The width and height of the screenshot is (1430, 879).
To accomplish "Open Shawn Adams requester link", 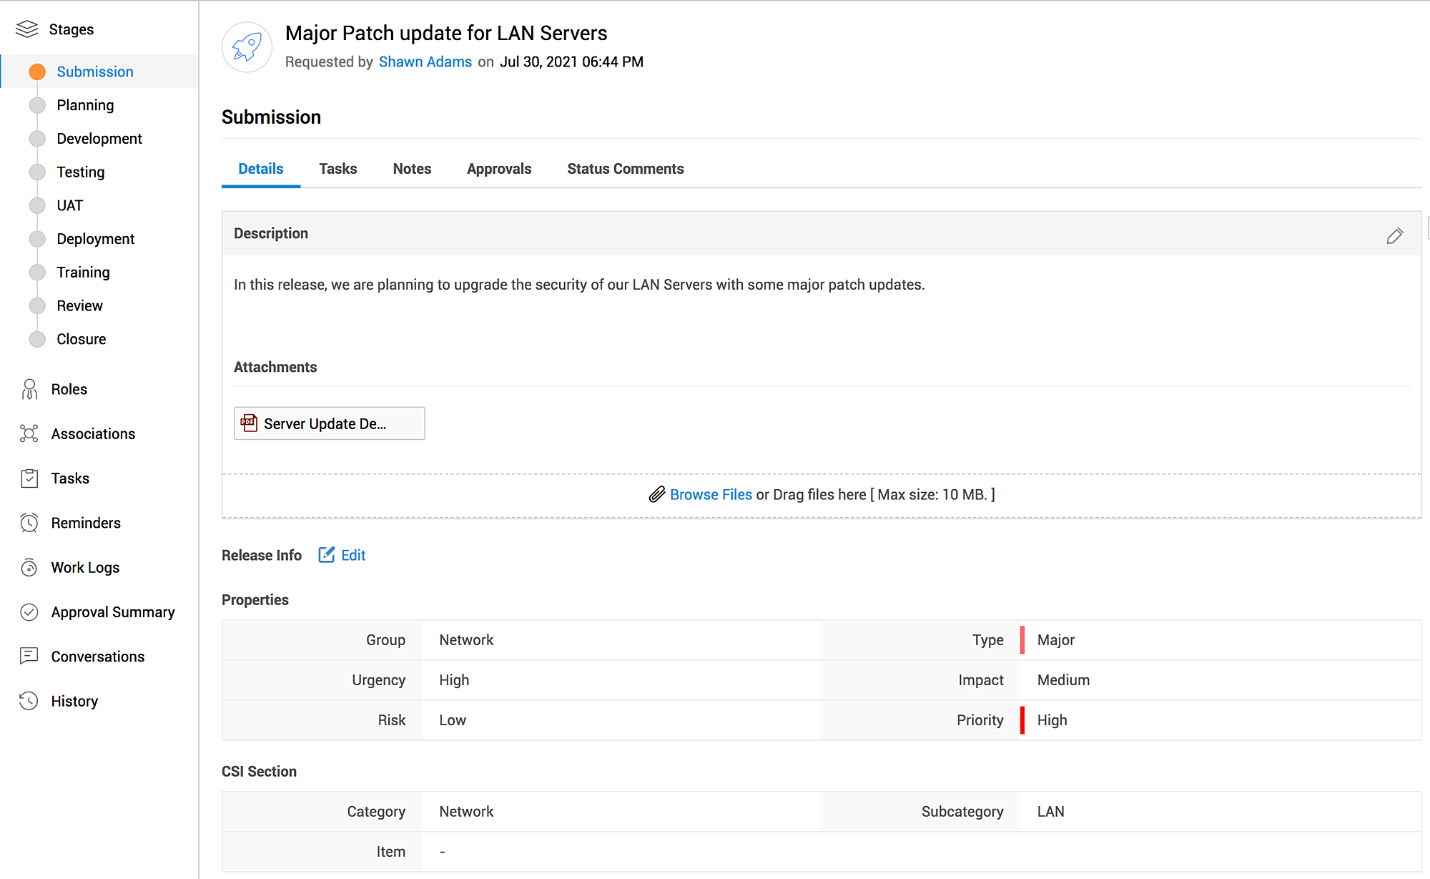I will pos(425,62).
